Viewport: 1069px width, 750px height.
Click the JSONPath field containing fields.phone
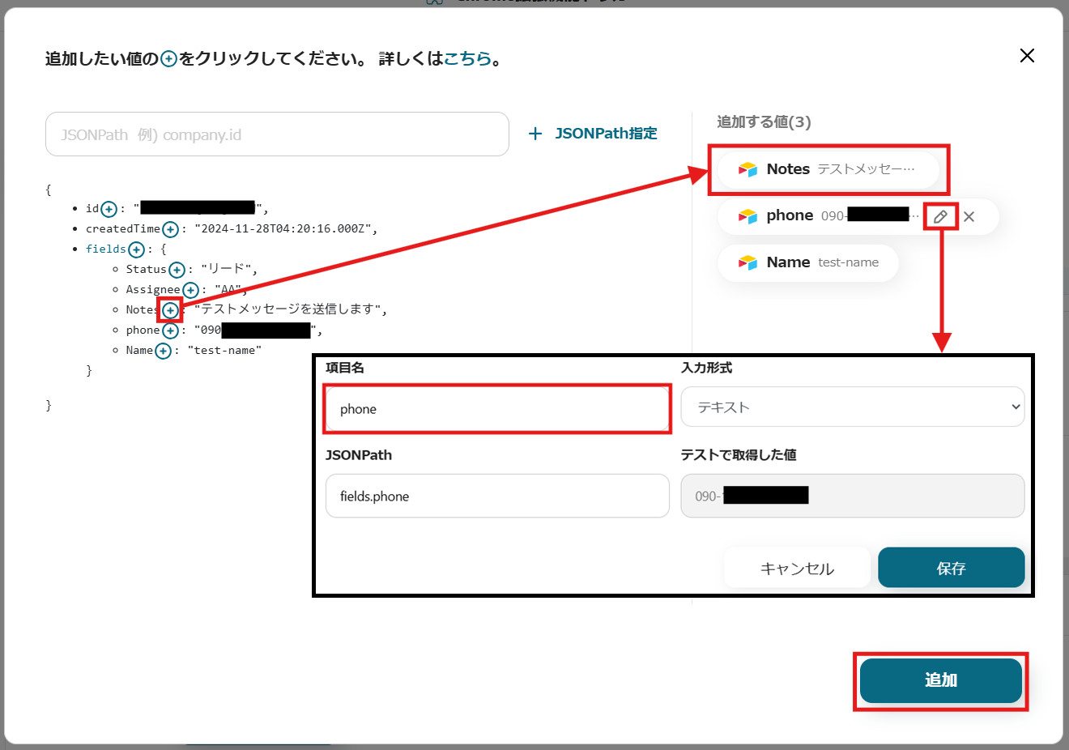click(497, 496)
